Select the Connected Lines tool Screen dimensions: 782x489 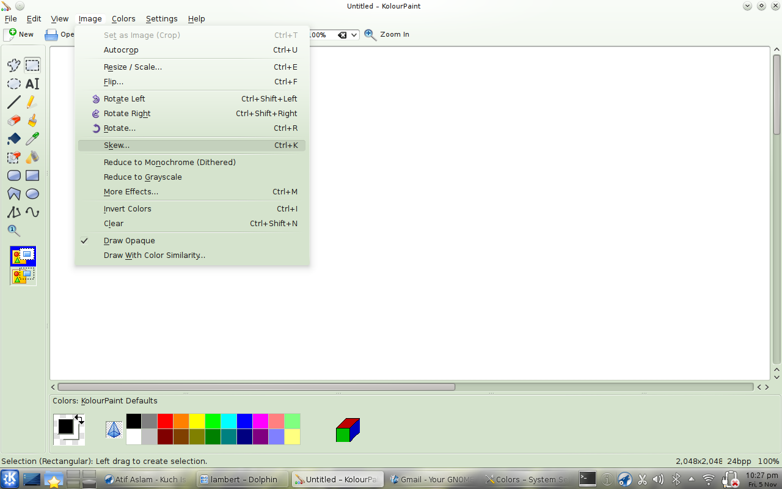(13, 212)
